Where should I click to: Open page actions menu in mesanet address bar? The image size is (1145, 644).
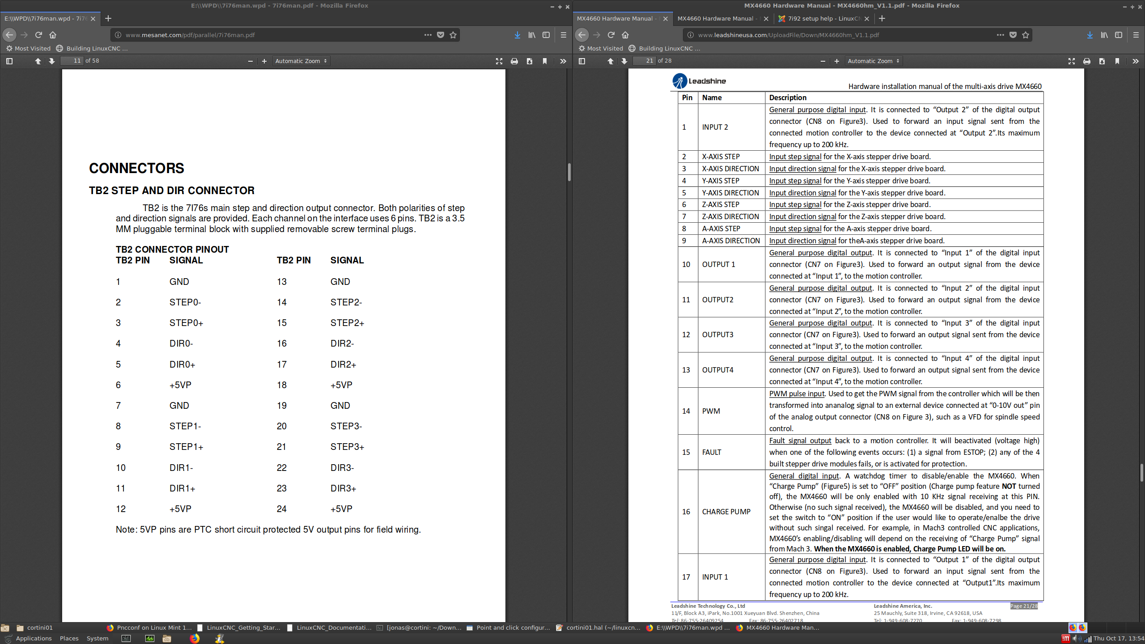point(428,35)
